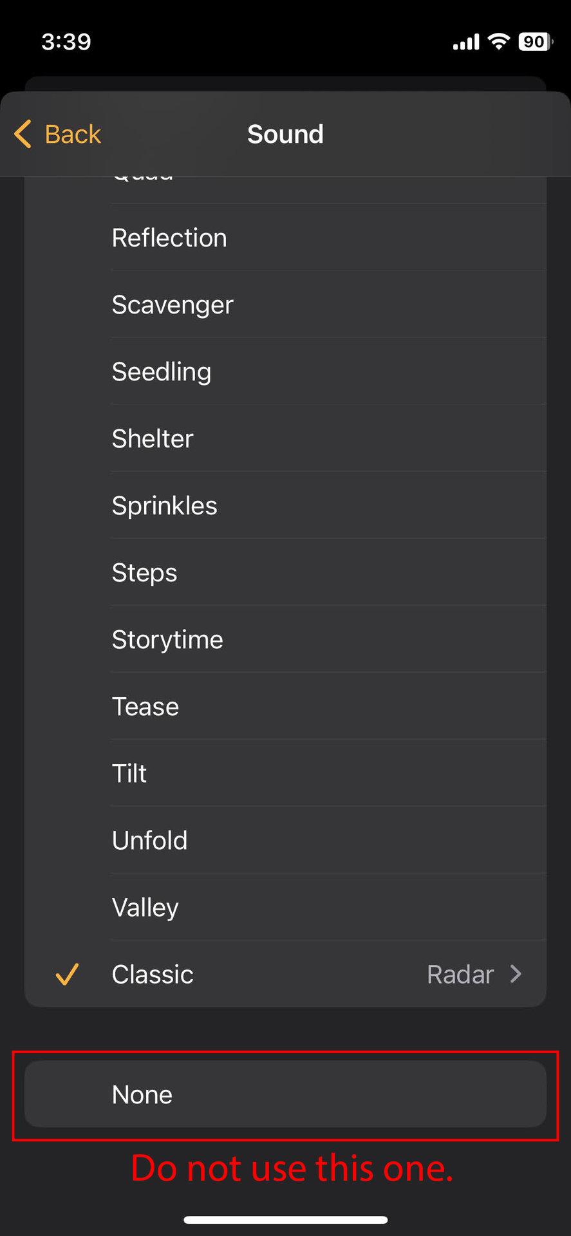Expand the Classic sounds chevron
The height and width of the screenshot is (1236, 571).
[516, 974]
